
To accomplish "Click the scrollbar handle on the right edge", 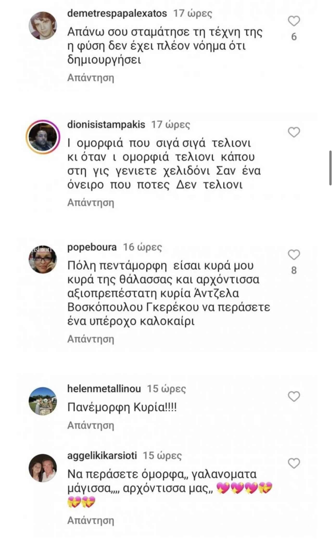I will [330, 168].
